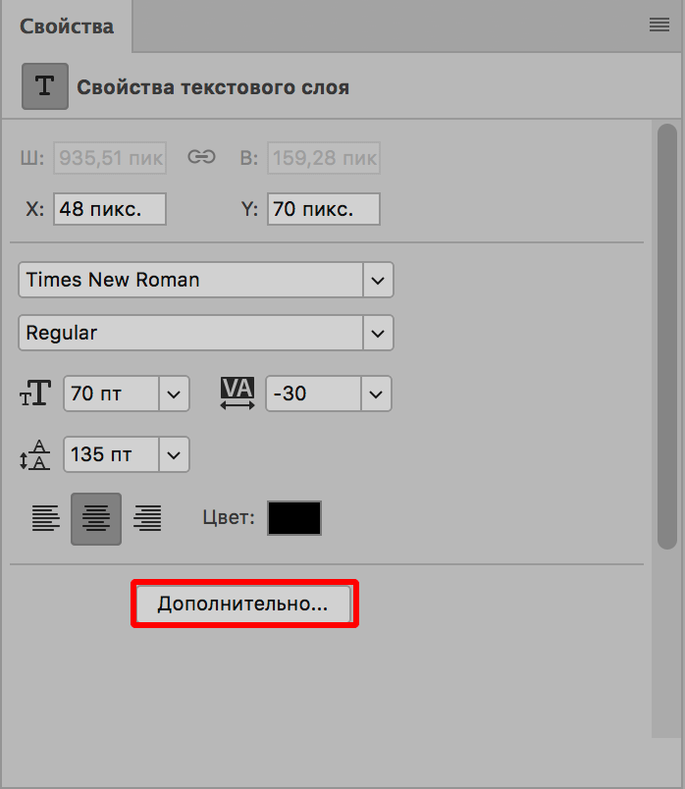Click the X position field 48 пикс.

pos(110,209)
